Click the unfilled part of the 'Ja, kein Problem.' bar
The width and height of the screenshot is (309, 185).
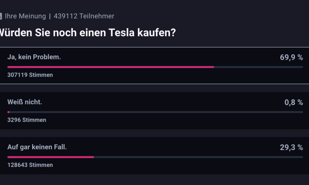[259, 67]
